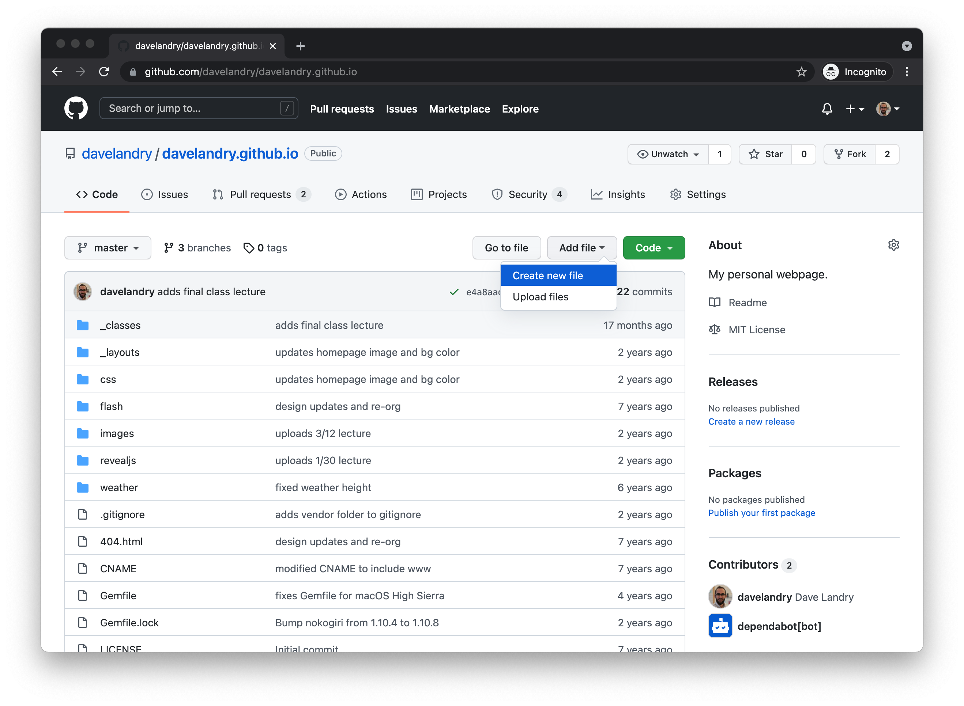Click Publish your first package

761,513
